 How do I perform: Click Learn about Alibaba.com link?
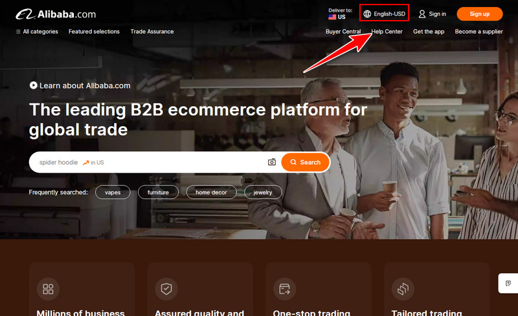coord(85,85)
